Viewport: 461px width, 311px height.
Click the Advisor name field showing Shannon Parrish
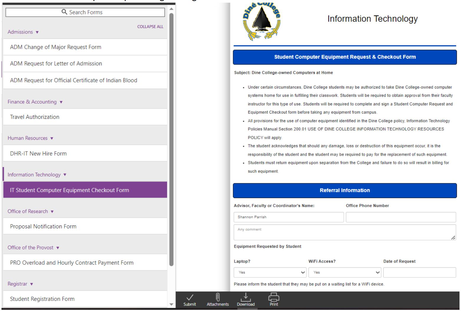(288, 217)
